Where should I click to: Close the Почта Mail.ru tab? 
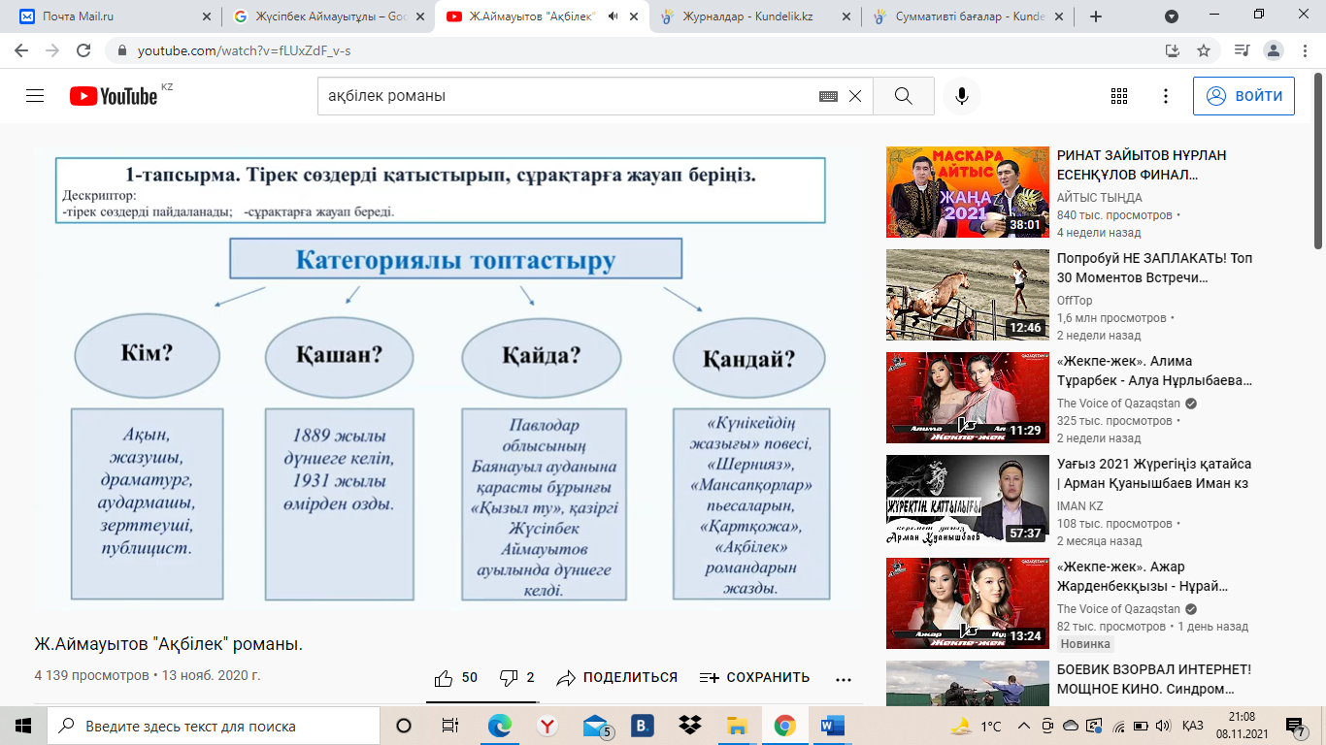click(206, 16)
